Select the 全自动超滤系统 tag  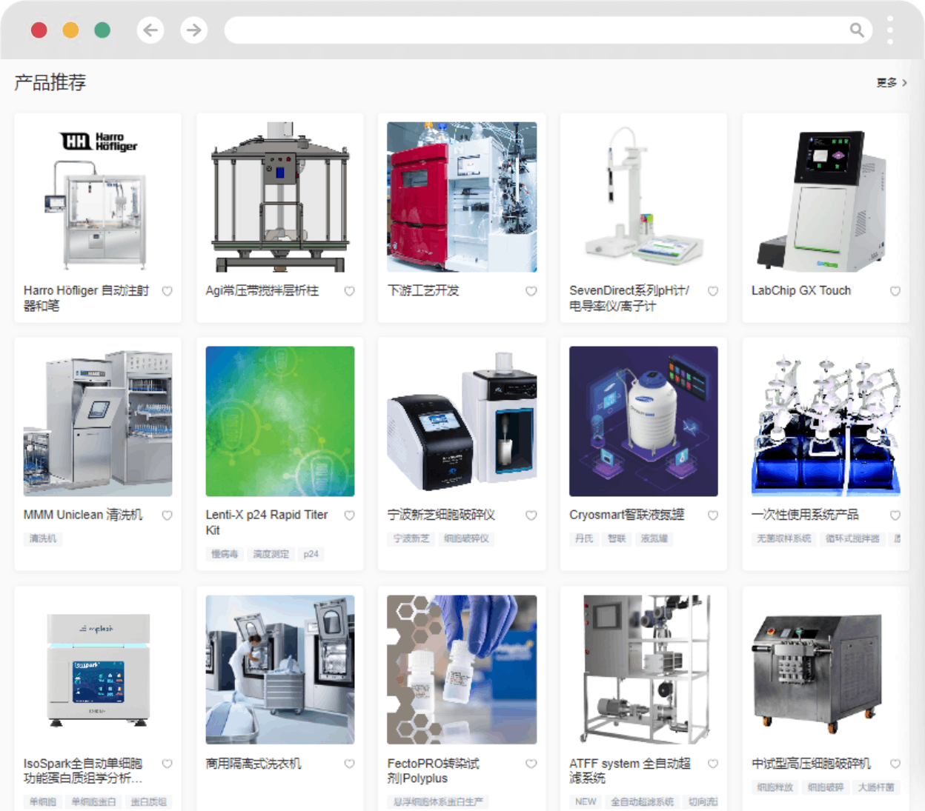click(643, 802)
